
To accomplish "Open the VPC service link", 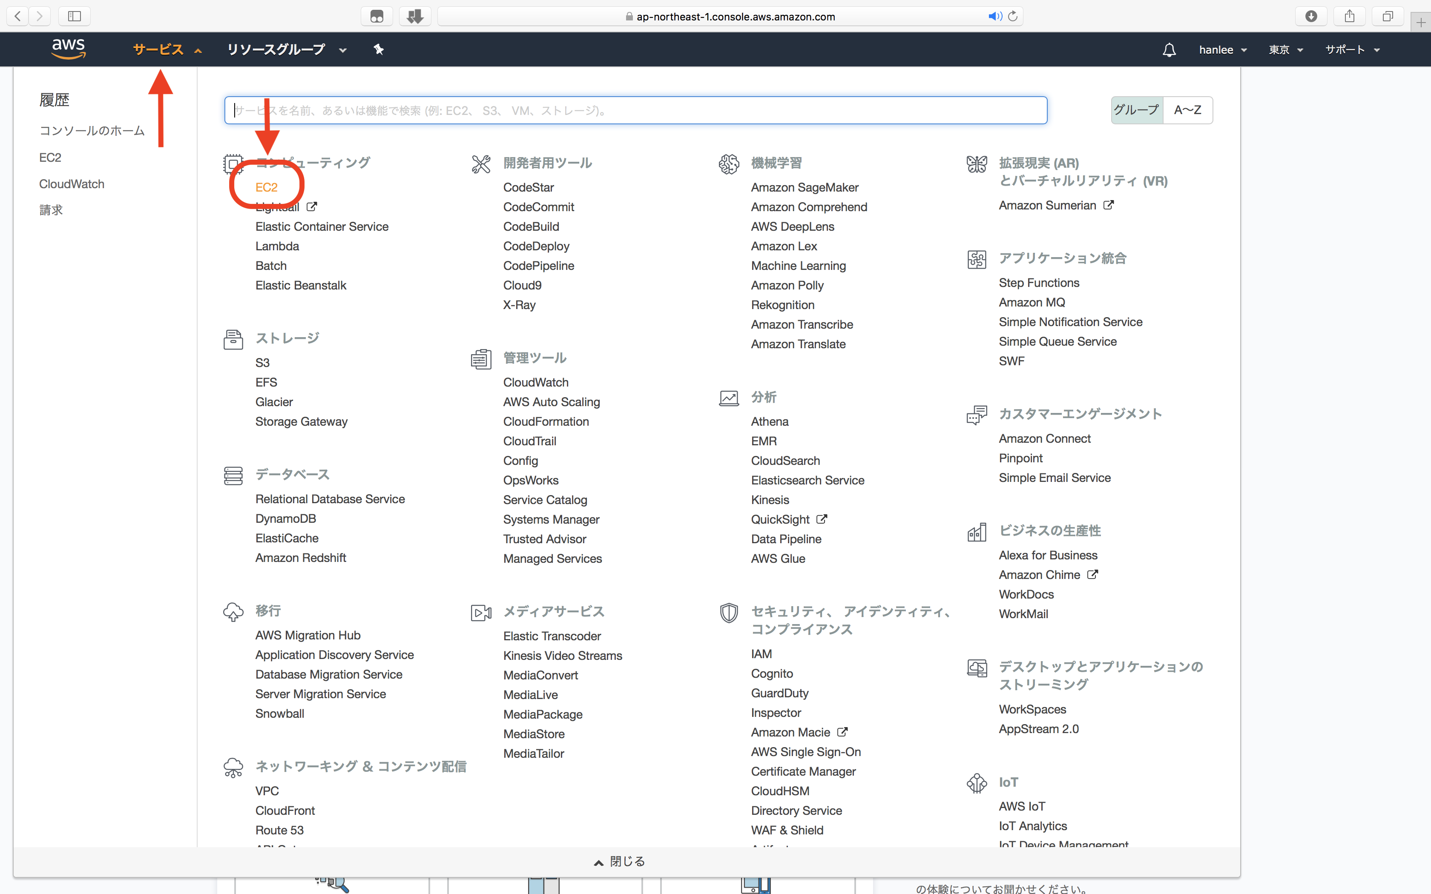I will pyautogui.click(x=267, y=791).
